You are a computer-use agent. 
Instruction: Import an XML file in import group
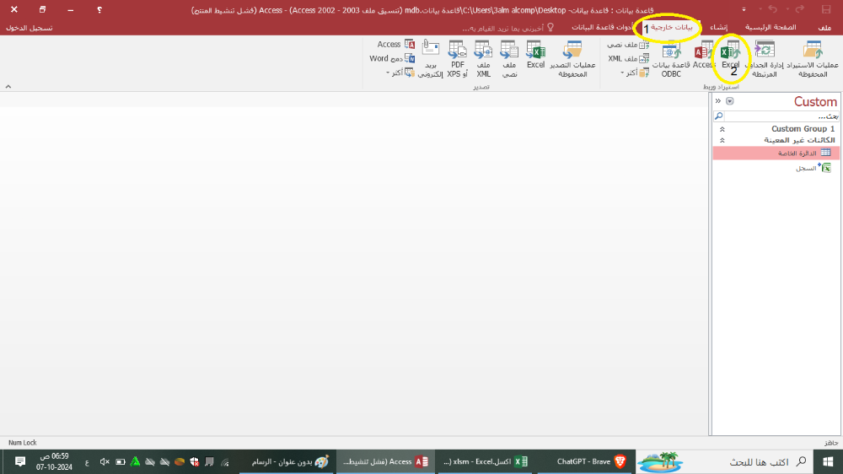click(629, 59)
